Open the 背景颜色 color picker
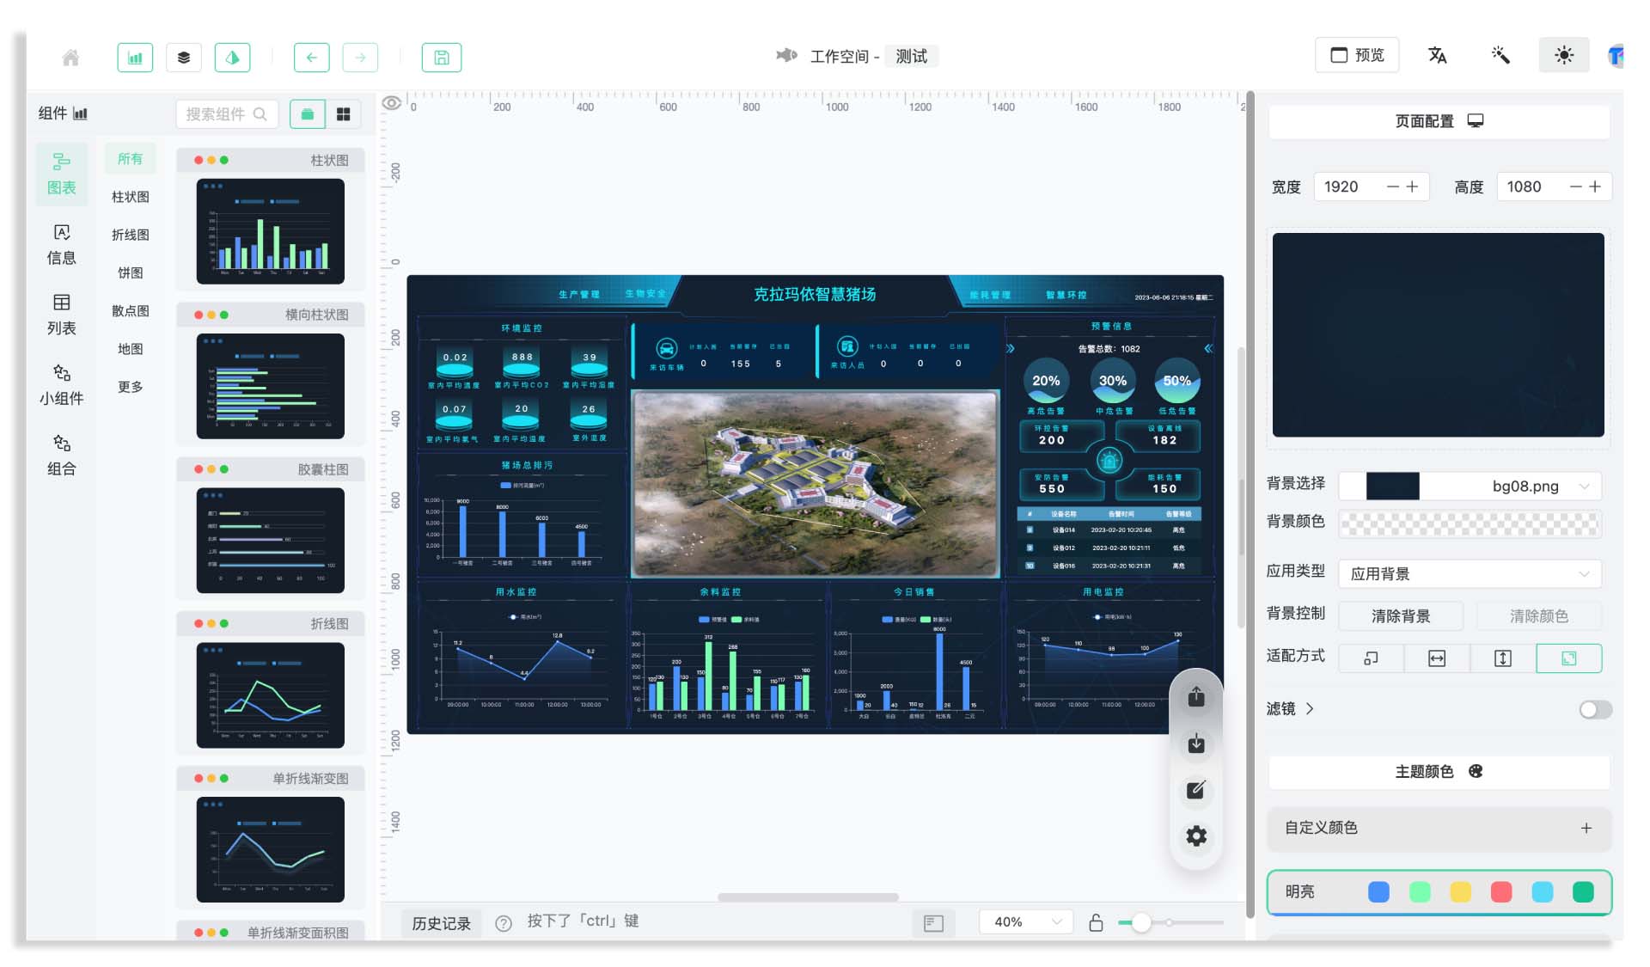 click(1470, 524)
